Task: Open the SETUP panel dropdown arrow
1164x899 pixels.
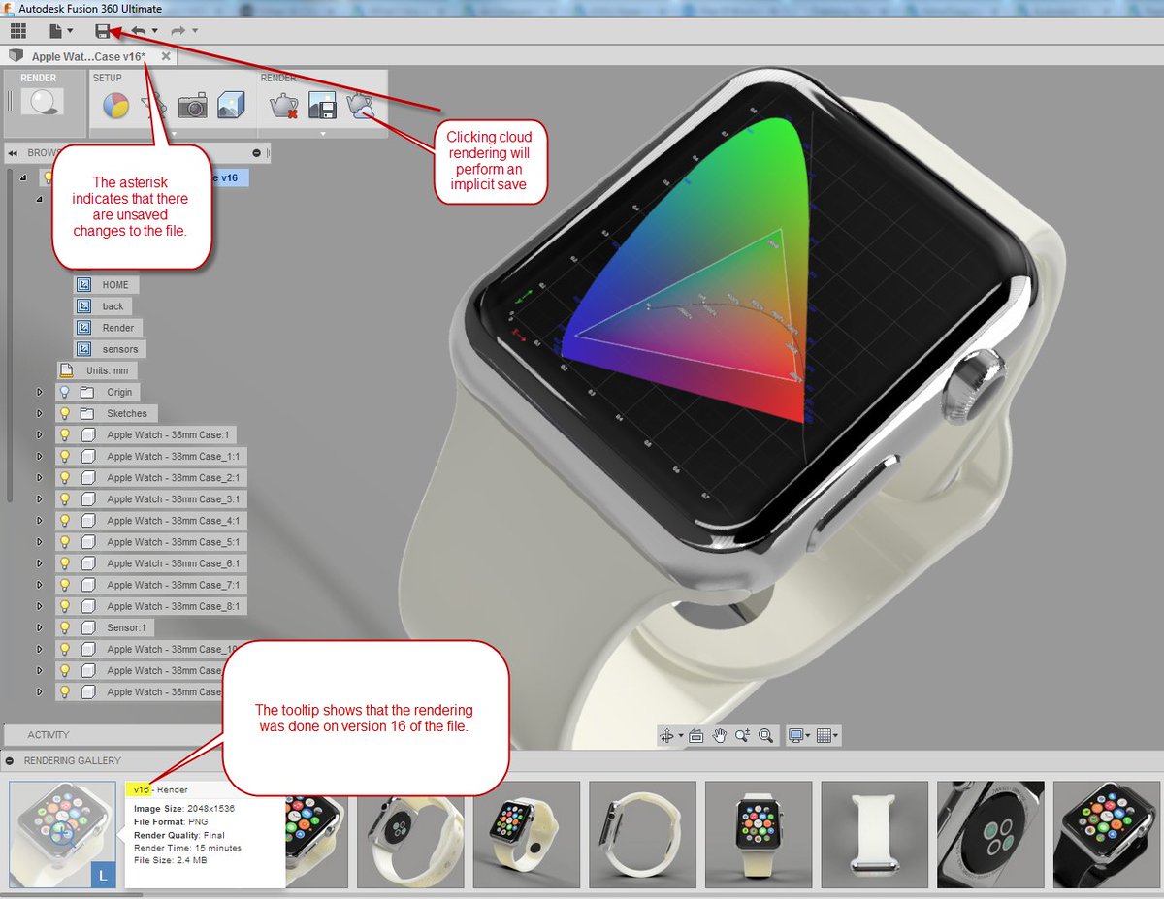Action: pyautogui.click(x=173, y=133)
